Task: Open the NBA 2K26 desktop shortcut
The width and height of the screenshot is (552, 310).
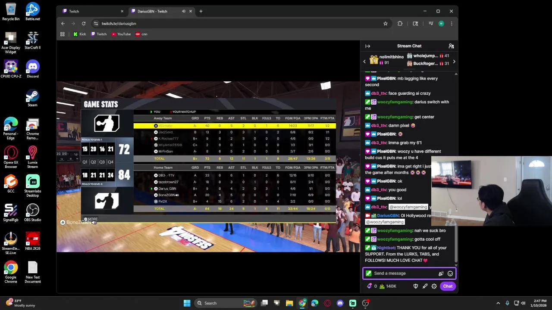Action: pyautogui.click(x=33, y=242)
